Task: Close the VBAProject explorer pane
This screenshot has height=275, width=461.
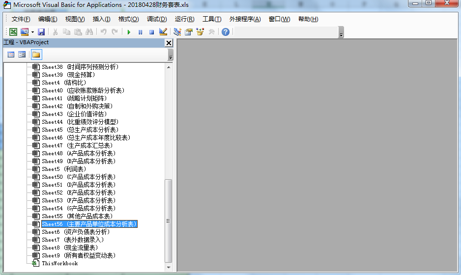Action: point(169,43)
